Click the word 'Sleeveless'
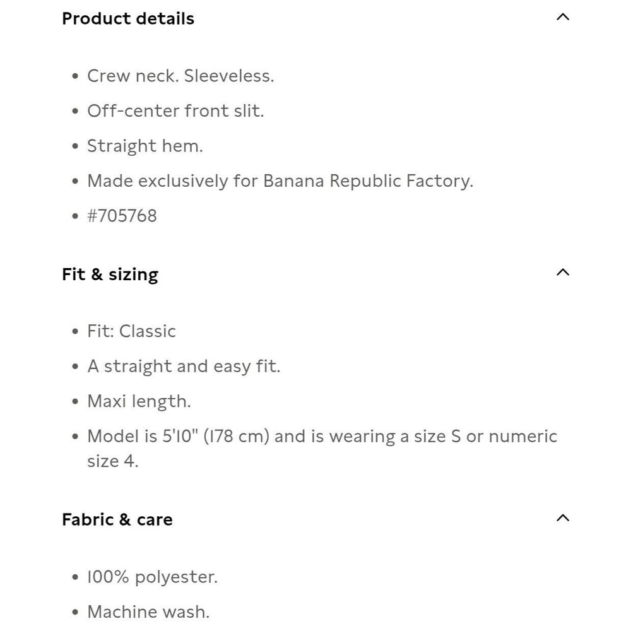This screenshot has height=631, width=631. tap(228, 76)
